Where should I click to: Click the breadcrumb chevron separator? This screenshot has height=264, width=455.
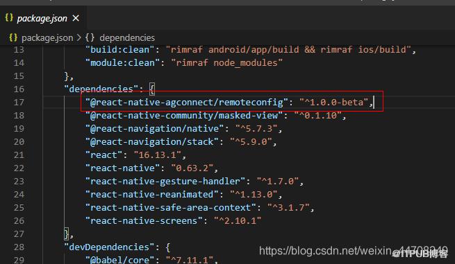click(x=79, y=37)
